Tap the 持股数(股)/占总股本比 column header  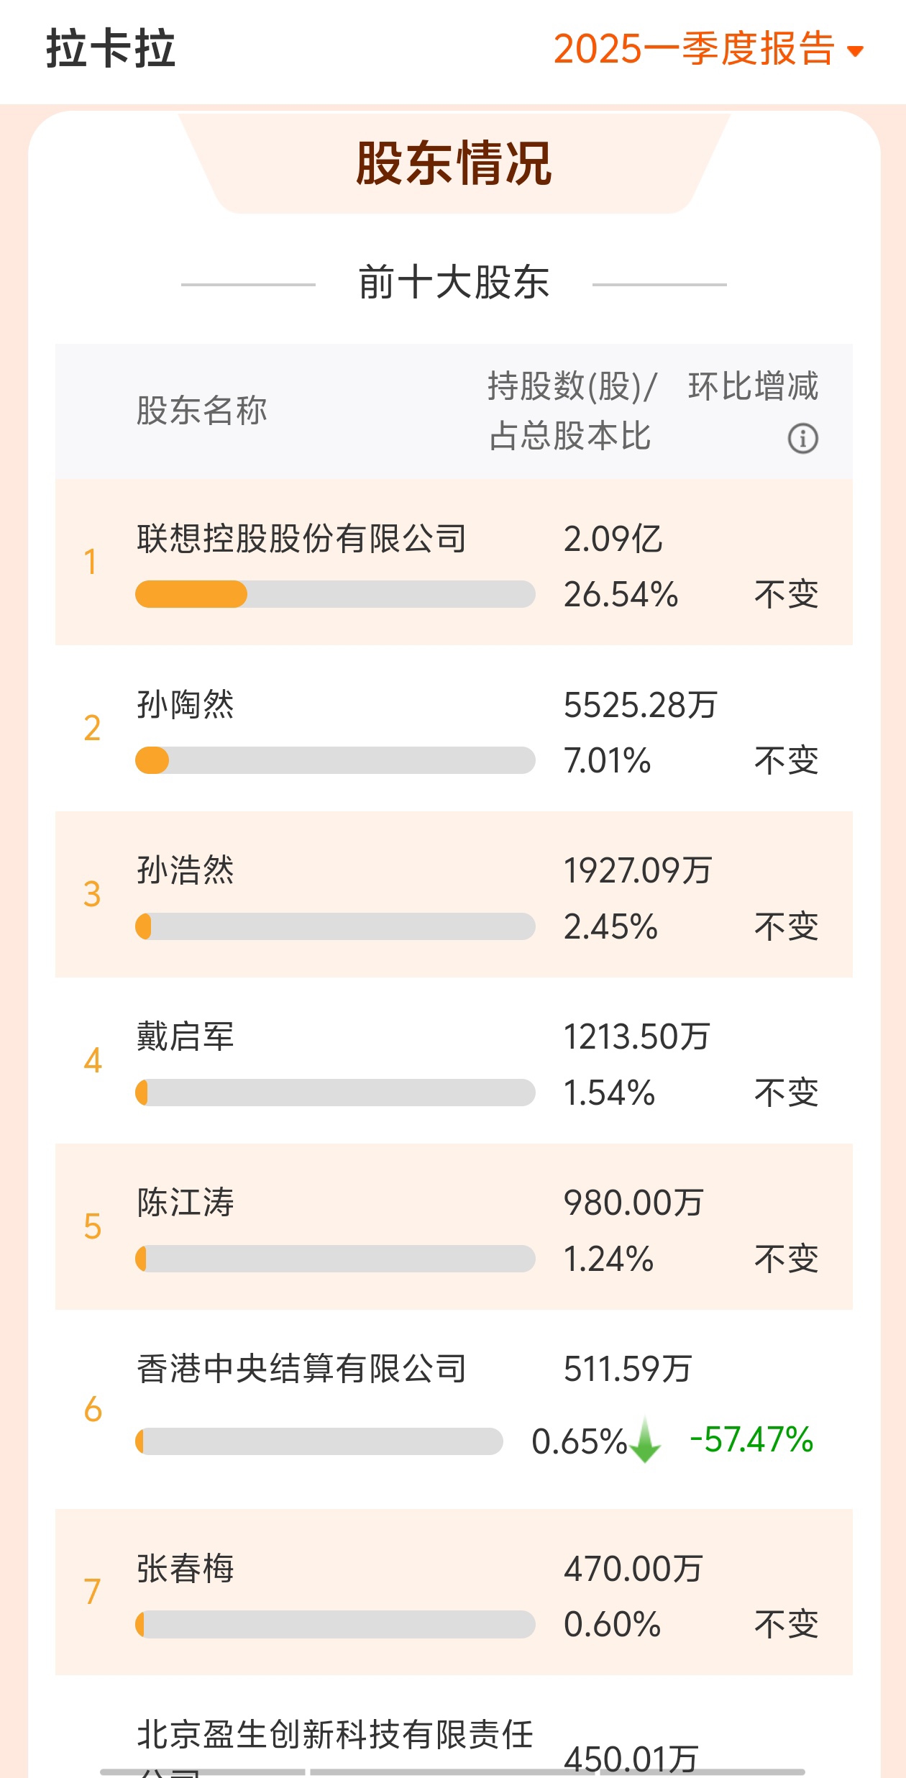(x=572, y=411)
